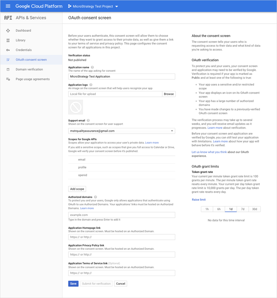
Task: Click the Application Homepage link input field
Action: (x=121, y=237)
